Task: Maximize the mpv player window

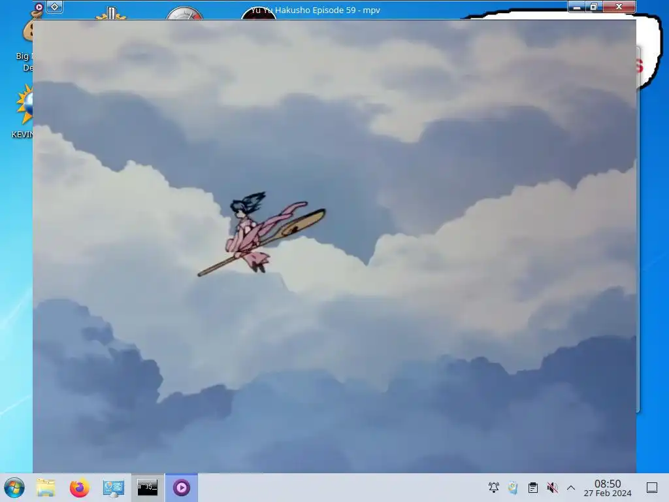Action: point(594,7)
